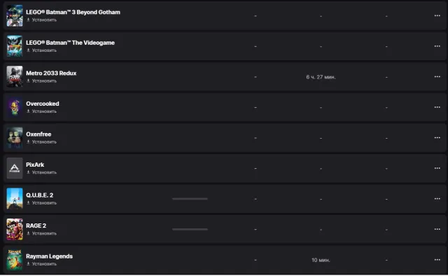Open options for LEGO Batman The Videogame
This screenshot has width=448, height=276.
tap(437, 46)
